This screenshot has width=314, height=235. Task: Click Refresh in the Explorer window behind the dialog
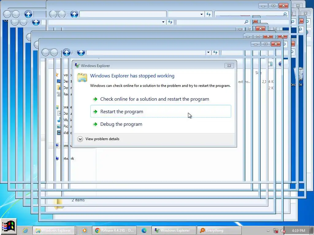(x=215, y=52)
